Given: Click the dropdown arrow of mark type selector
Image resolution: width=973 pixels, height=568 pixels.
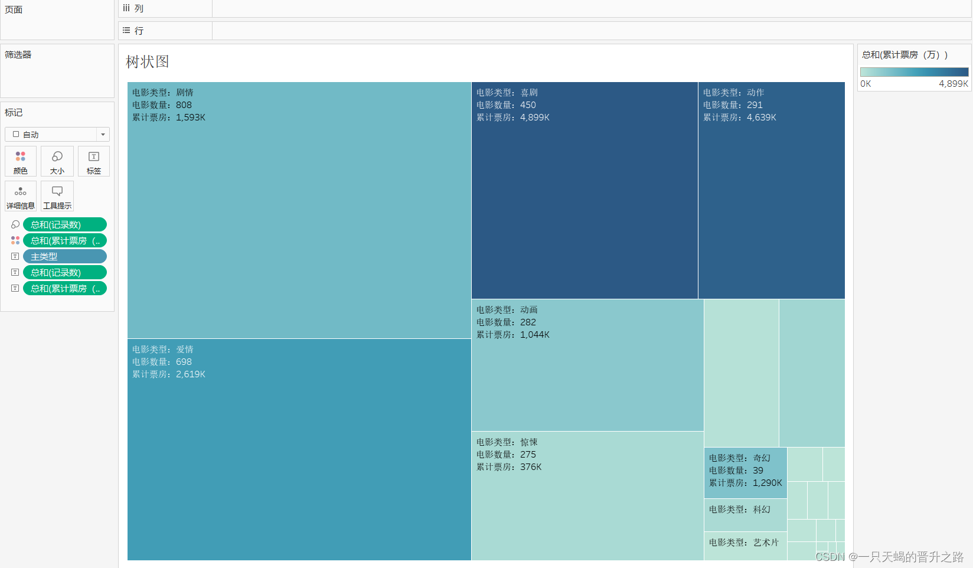Looking at the screenshot, I should click(x=103, y=135).
